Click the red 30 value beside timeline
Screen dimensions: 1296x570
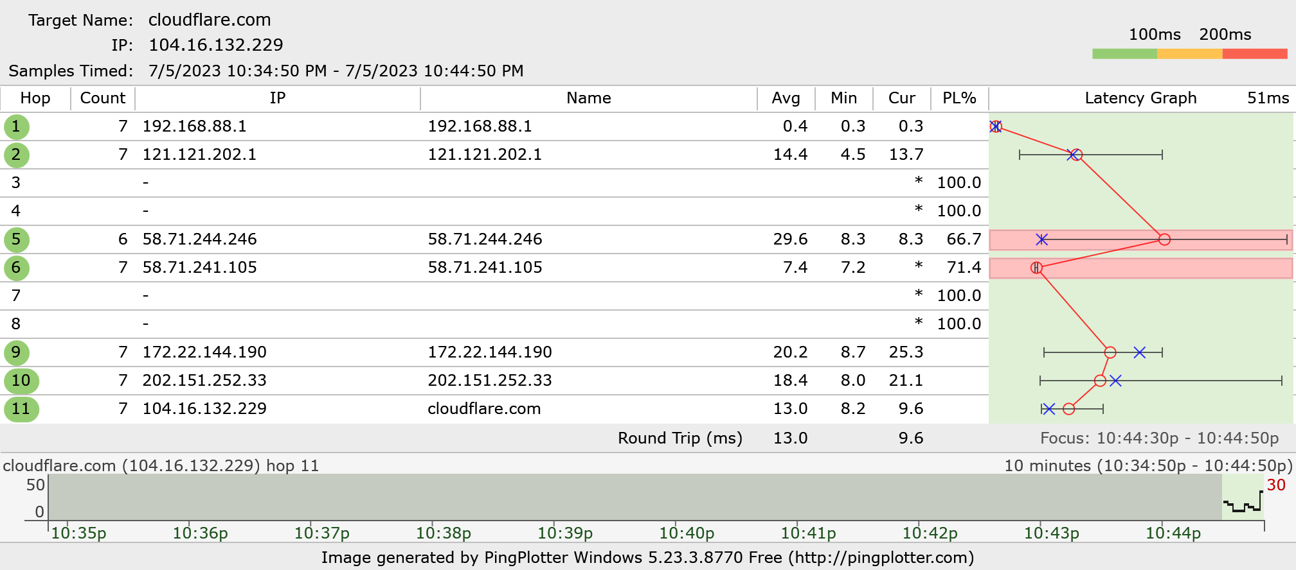pyautogui.click(x=1276, y=485)
